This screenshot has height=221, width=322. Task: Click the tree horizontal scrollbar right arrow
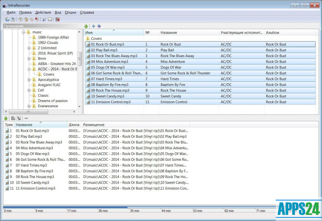click(x=74, y=112)
